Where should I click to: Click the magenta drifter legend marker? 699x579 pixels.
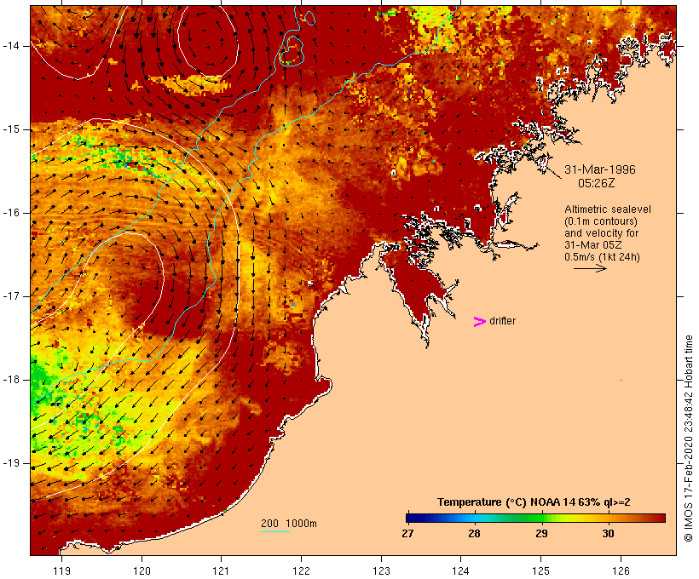479,322
